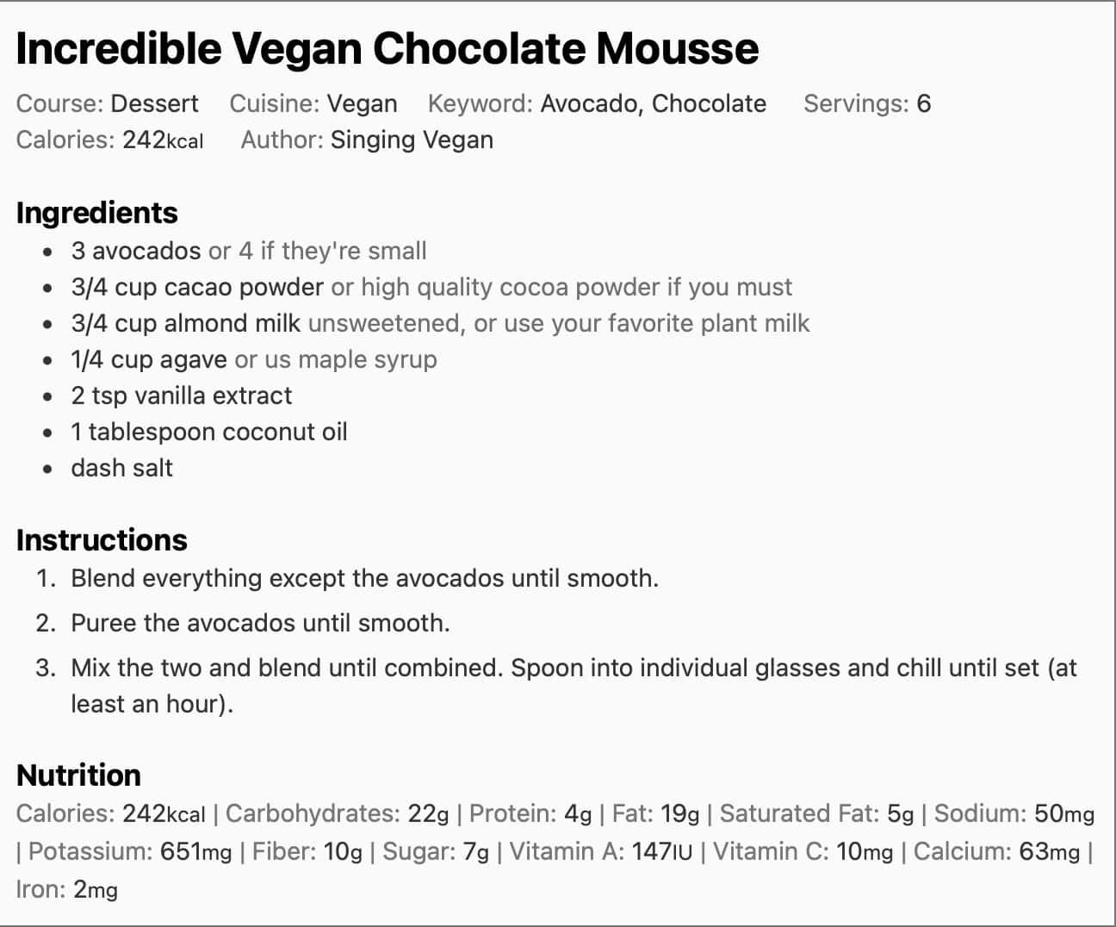Click the Incredible Vegan Chocolate Mousse title
This screenshot has width=1116, height=927.
(x=387, y=48)
